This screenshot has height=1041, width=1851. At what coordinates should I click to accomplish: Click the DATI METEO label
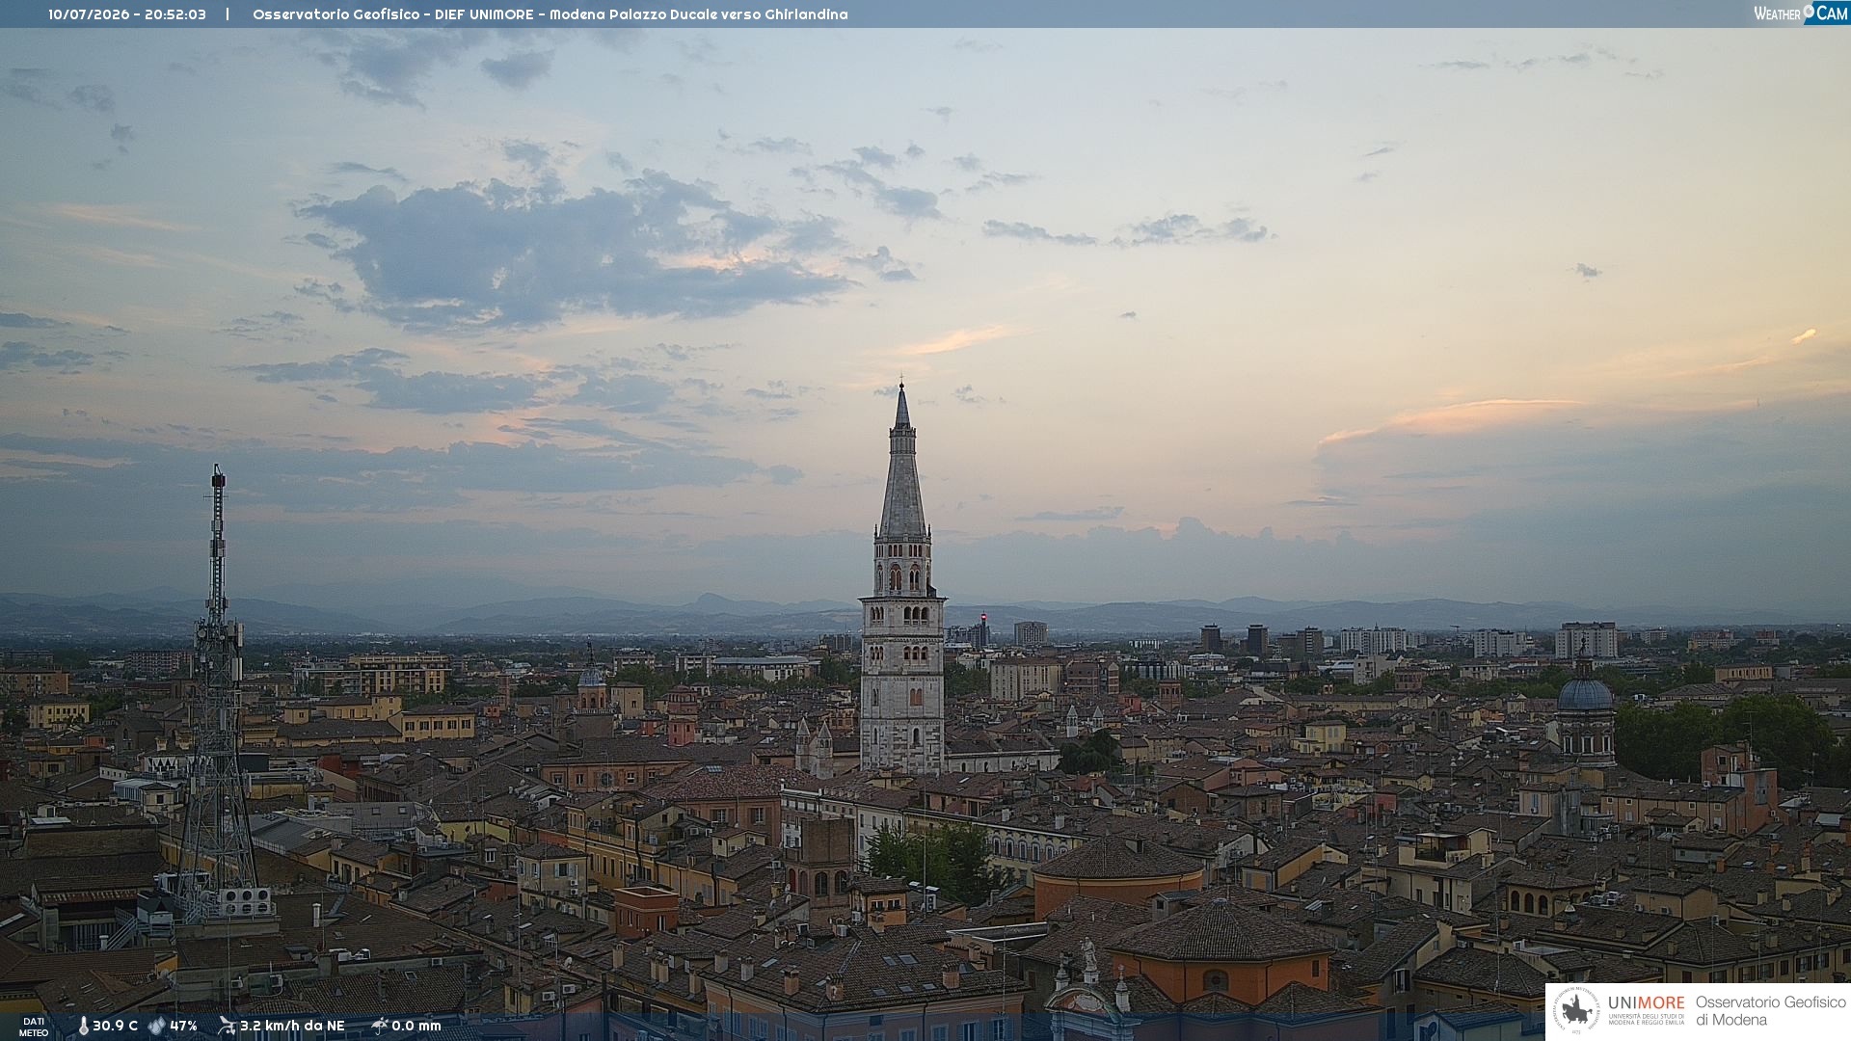coord(34,1027)
